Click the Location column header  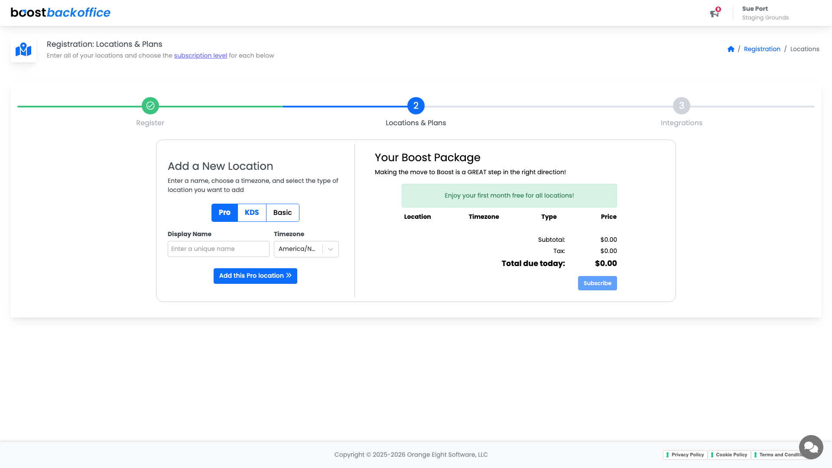coord(417,217)
